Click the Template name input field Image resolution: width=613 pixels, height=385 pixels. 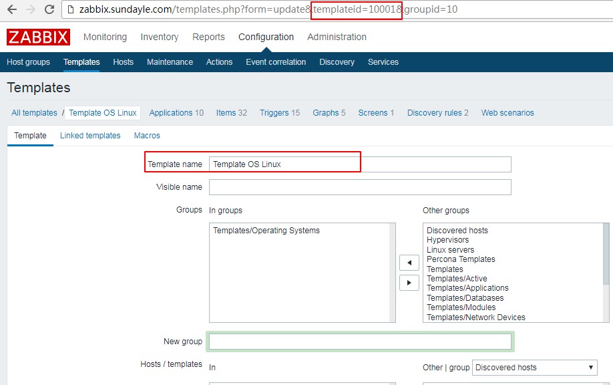[x=359, y=164]
